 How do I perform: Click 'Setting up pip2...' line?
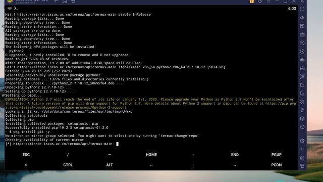(x=23, y=96)
